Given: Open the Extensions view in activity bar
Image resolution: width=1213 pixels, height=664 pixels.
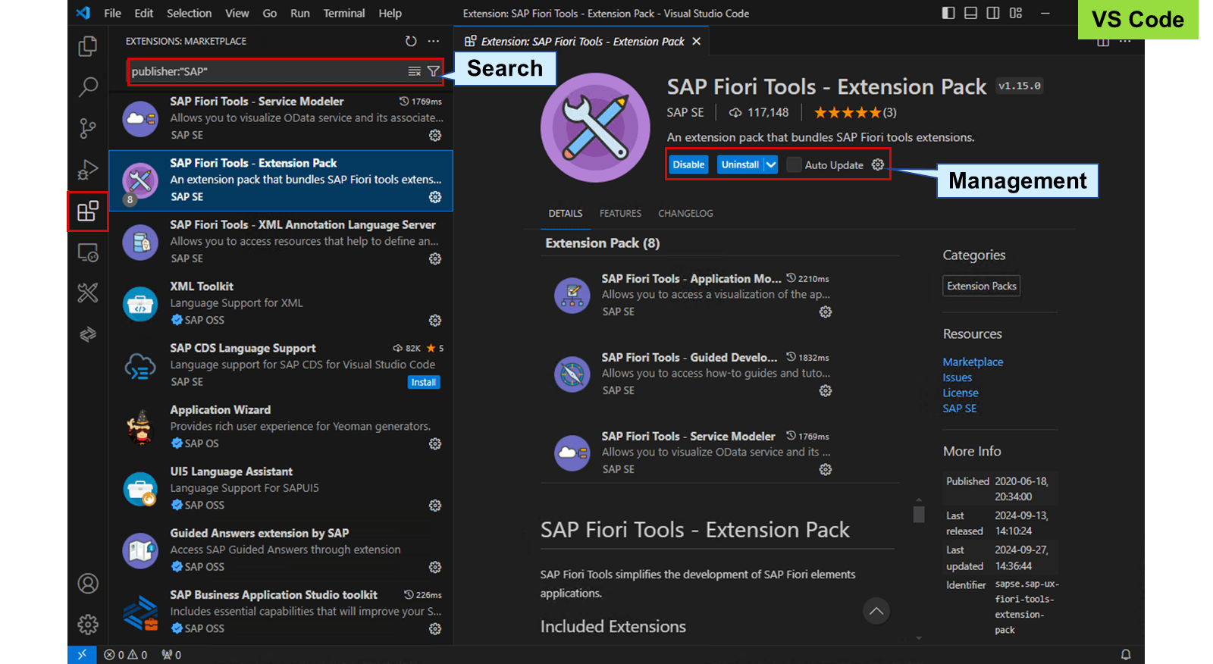Looking at the screenshot, I should [x=88, y=211].
